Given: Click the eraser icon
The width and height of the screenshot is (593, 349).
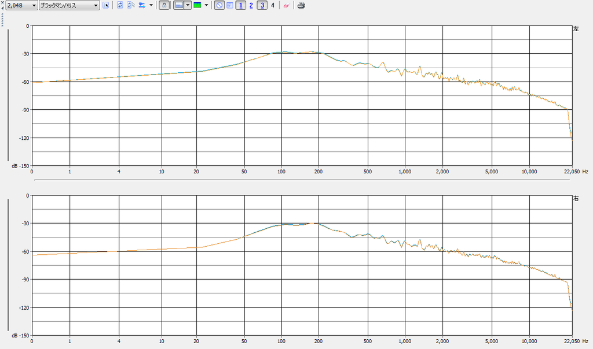Looking at the screenshot, I should (286, 5).
